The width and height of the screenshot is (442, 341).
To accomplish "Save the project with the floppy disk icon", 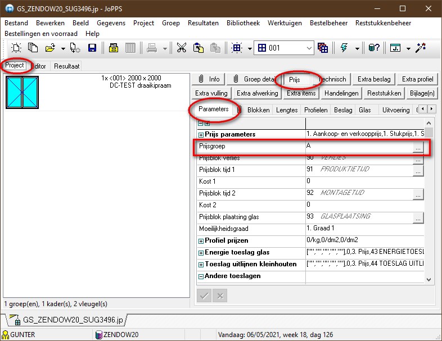I will 92,48.
